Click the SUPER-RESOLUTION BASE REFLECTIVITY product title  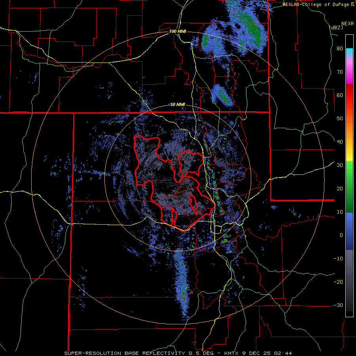click(x=124, y=353)
